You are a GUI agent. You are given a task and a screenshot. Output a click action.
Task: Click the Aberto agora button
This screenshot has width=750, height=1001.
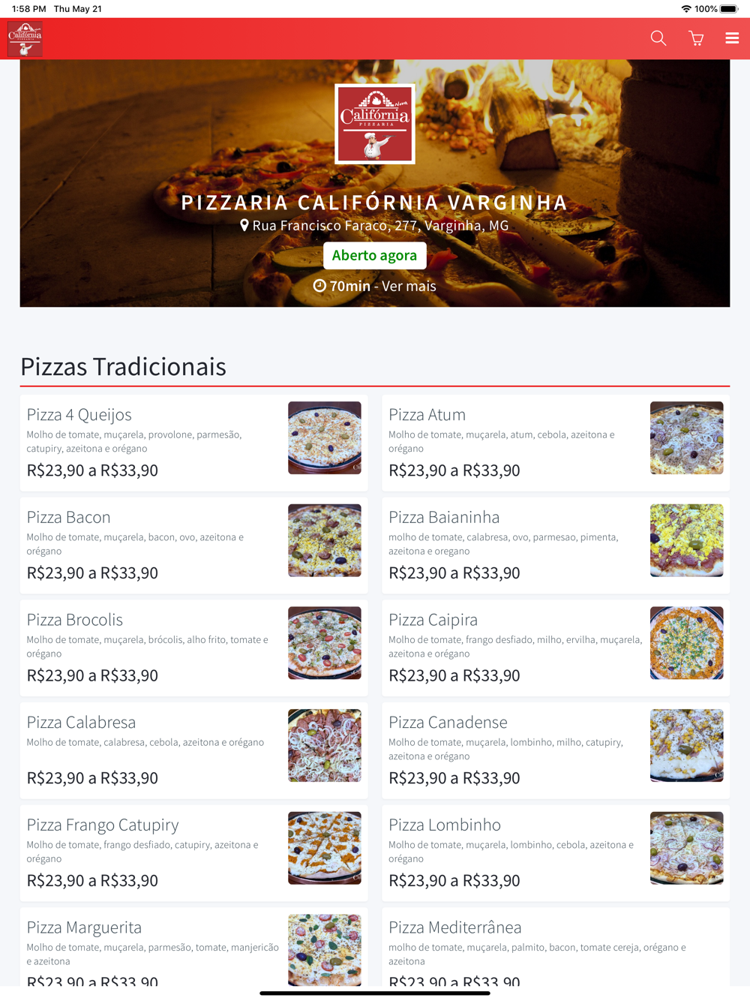click(375, 255)
